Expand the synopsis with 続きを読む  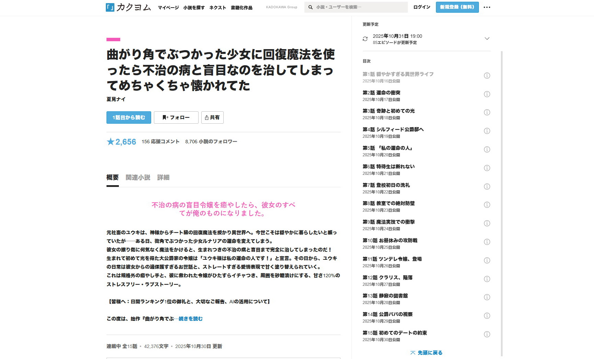pyautogui.click(x=190, y=319)
